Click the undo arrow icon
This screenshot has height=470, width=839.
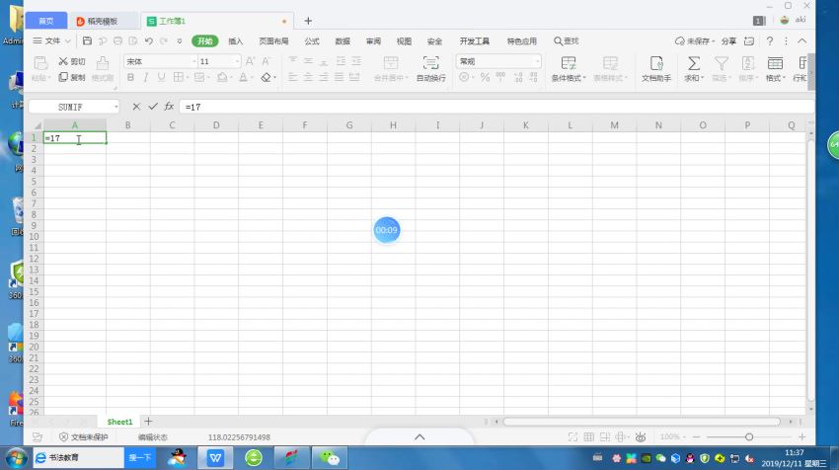click(x=148, y=41)
